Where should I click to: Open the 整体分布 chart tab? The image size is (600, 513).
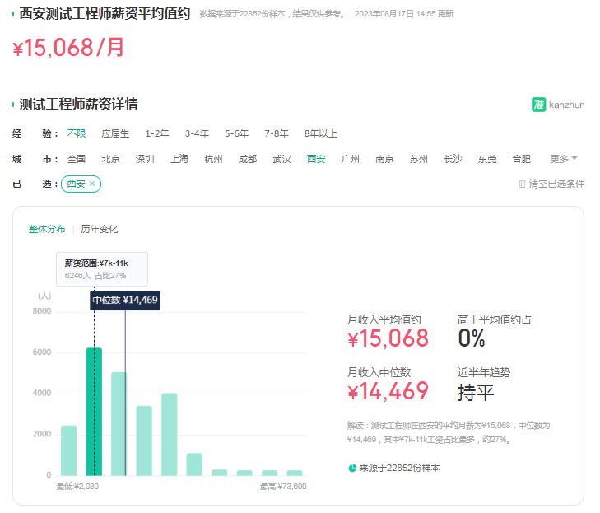point(47,229)
